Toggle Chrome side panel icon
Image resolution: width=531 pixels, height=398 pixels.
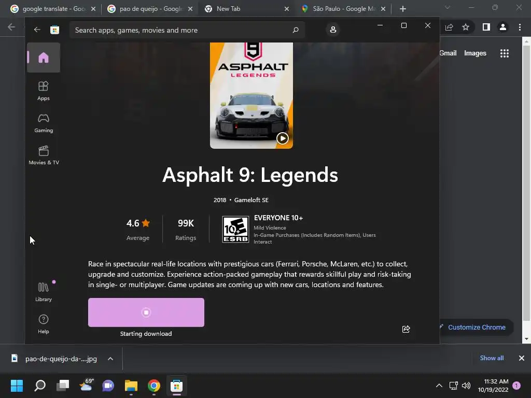(x=486, y=27)
